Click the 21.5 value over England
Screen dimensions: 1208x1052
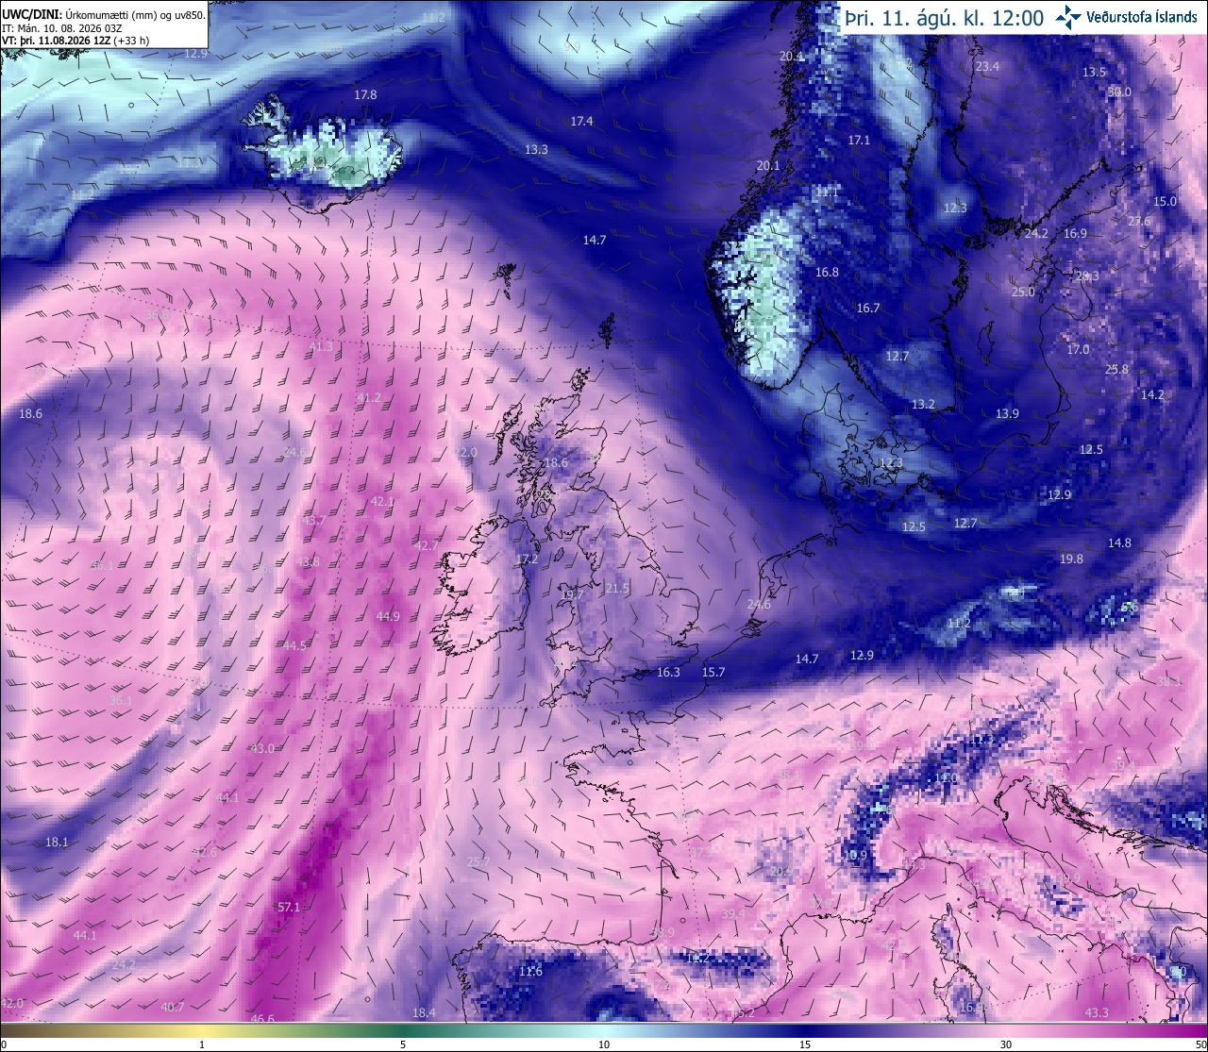[617, 588]
